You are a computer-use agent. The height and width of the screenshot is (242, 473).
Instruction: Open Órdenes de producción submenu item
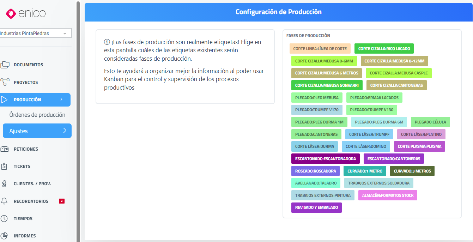click(37, 115)
